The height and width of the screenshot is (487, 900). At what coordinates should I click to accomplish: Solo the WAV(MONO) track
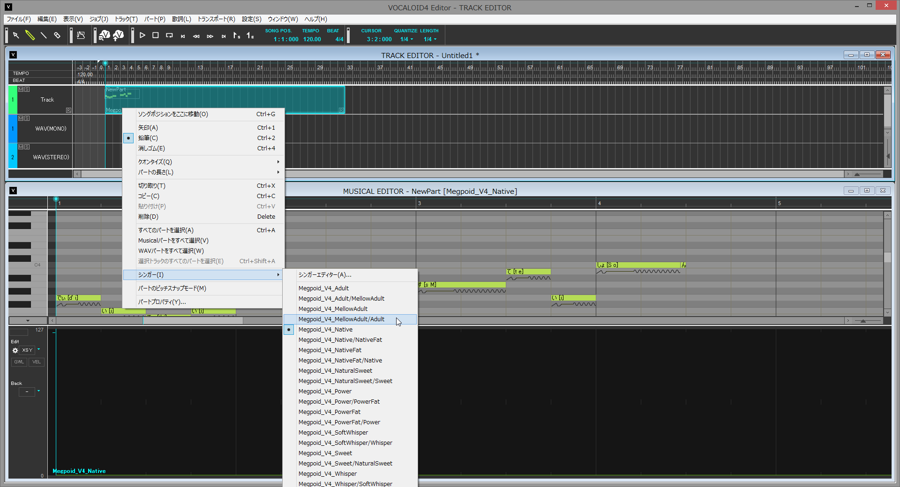pyautogui.click(x=27, y=118)
